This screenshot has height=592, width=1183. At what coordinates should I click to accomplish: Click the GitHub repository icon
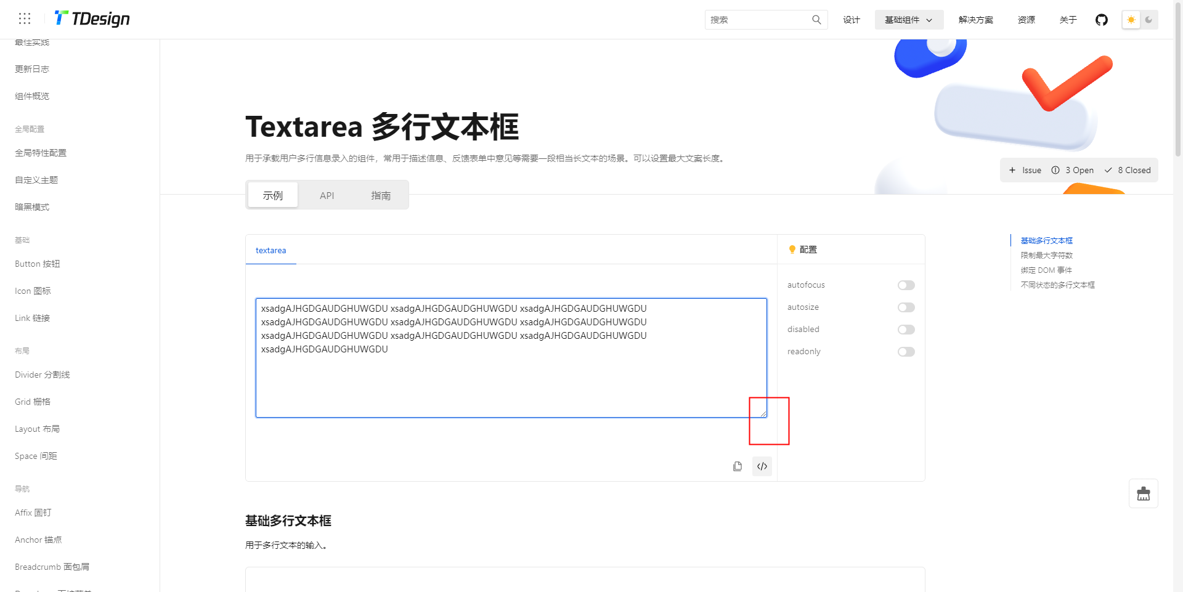coord(1102,19)
